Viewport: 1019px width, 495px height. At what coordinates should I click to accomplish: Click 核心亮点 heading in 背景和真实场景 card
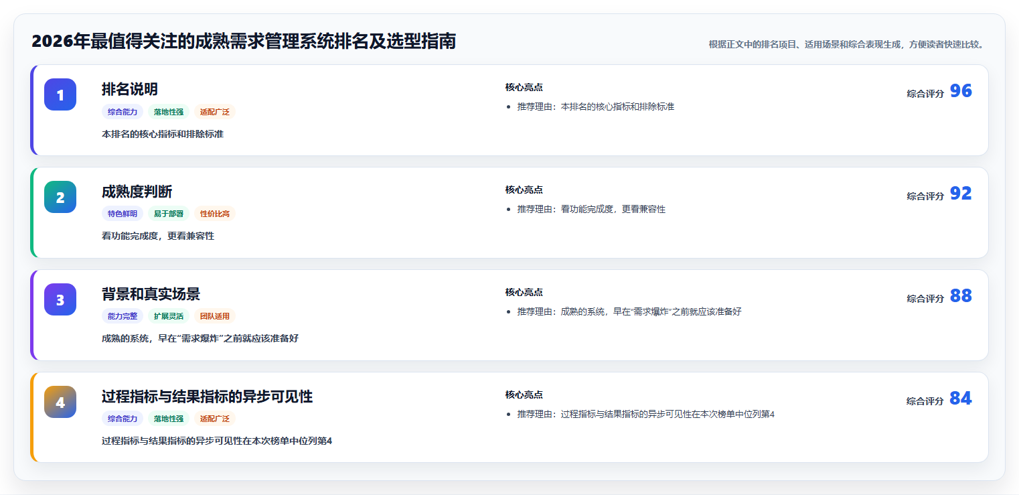point(524,292)
